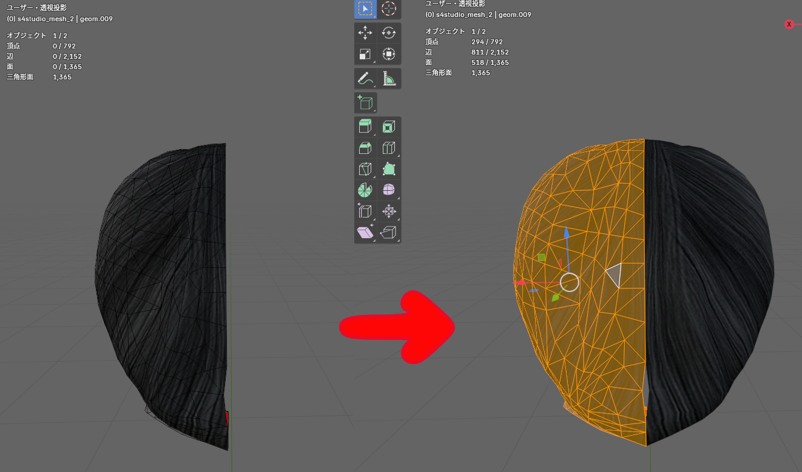Pick the Scale tool
The width and height of the screenshot is (802, 472).
click(x=365, y=54)
